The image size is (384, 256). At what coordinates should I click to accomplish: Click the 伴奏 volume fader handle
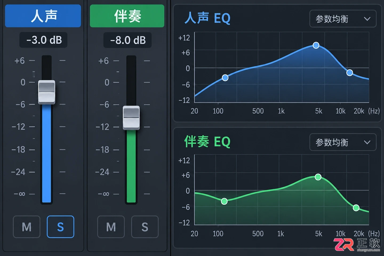point(131,118)
